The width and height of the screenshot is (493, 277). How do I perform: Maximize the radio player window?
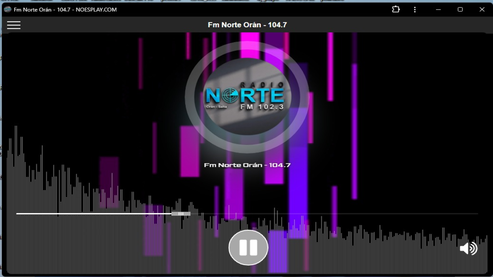pos(460,10)
